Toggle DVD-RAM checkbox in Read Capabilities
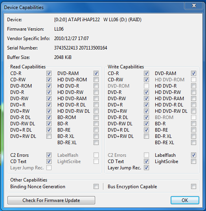 point(96,73)
